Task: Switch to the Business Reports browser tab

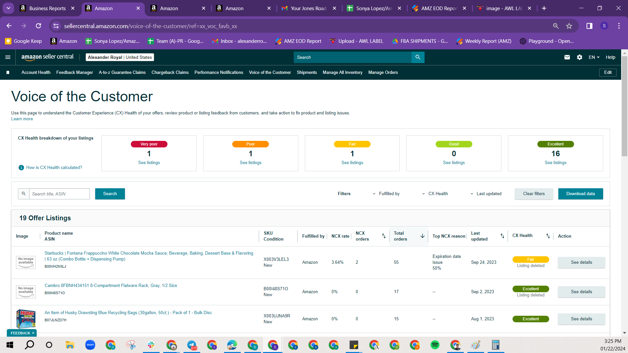Action: [x=47, y=8]
